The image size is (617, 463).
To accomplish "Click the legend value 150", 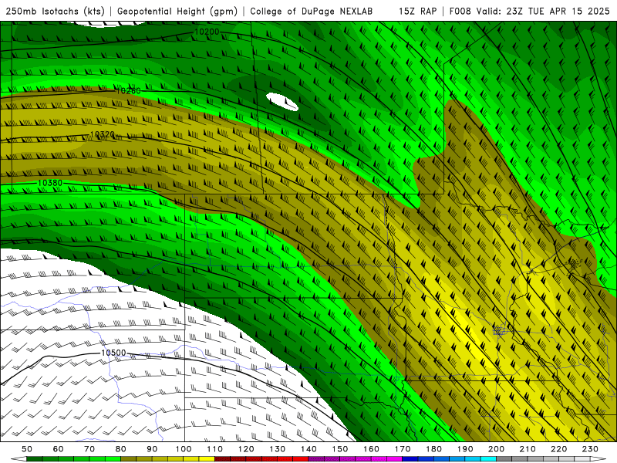I will click(340, 449).
